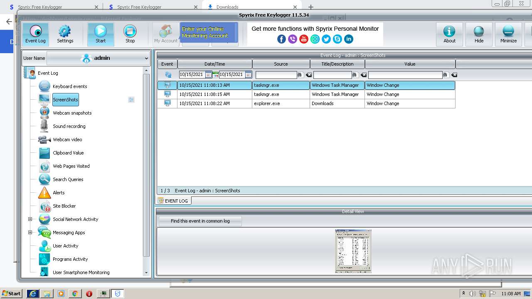Screen dimensions: 532x299
Task: Switch to the Downloads browser tab
Action: (x=251, y=7)
